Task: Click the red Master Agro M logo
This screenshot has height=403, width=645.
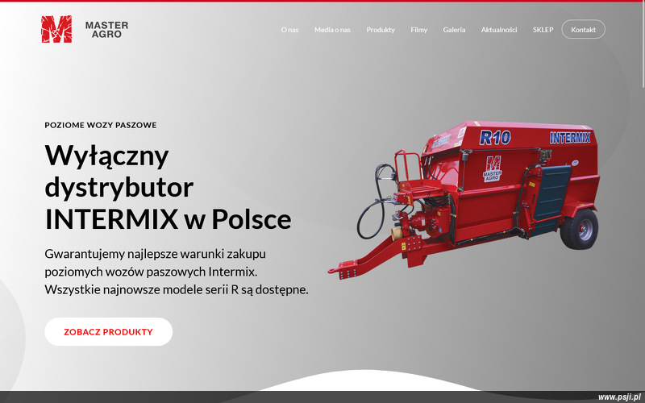Action: 56,29
